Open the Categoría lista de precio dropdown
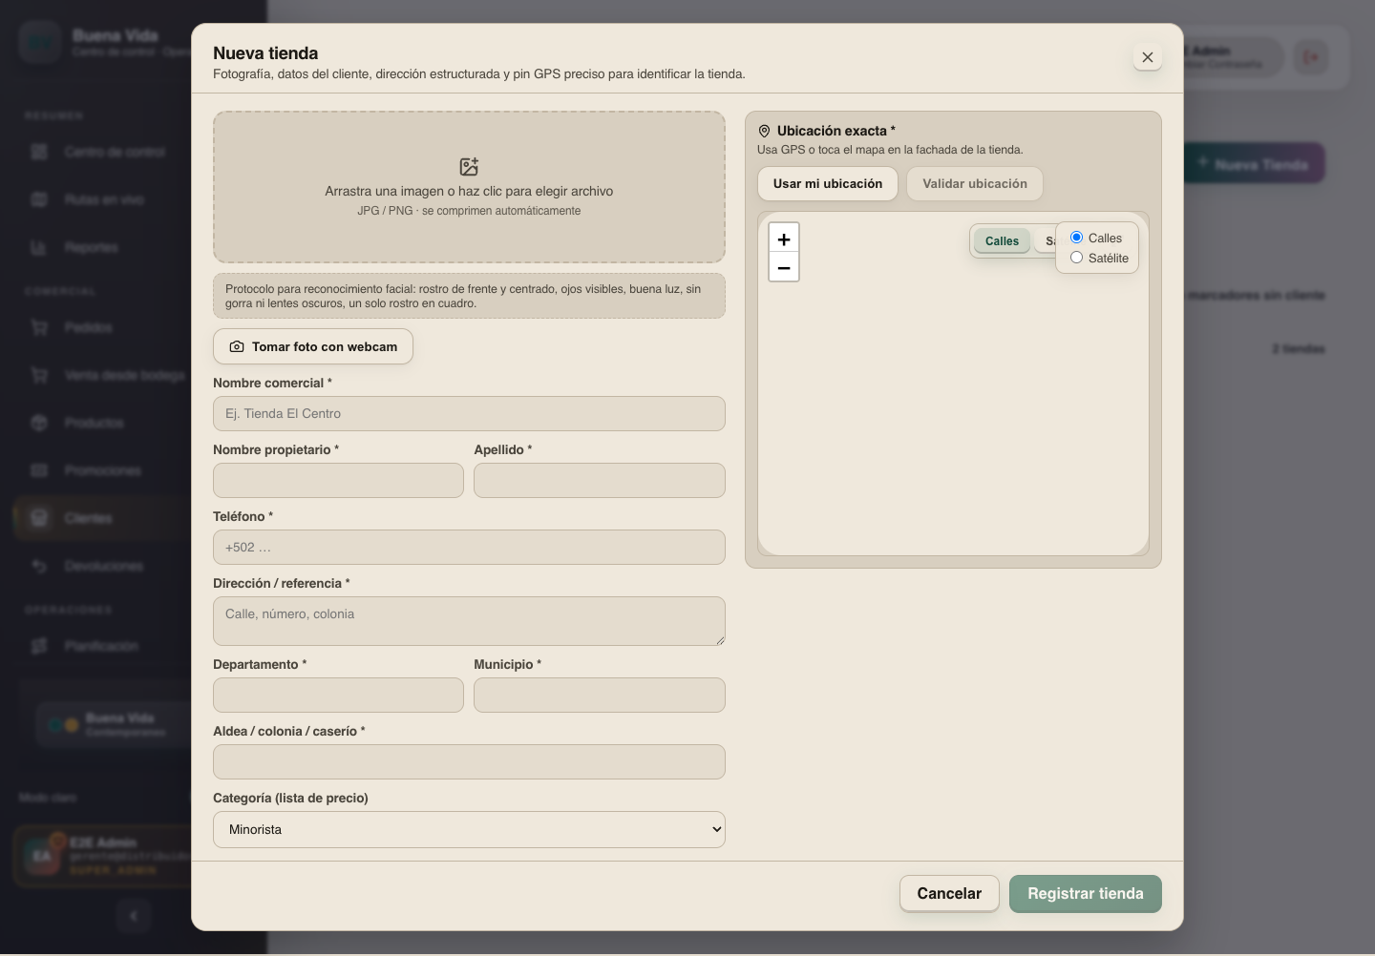This screenshot has width=1375, height=956. point(469,830)
